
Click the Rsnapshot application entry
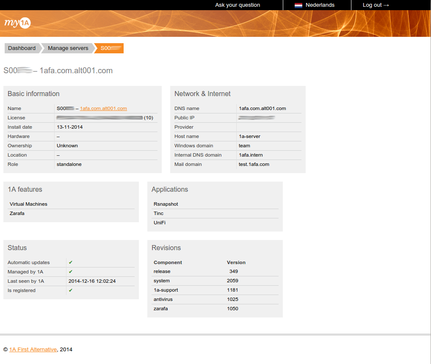[x=166, y=204]
